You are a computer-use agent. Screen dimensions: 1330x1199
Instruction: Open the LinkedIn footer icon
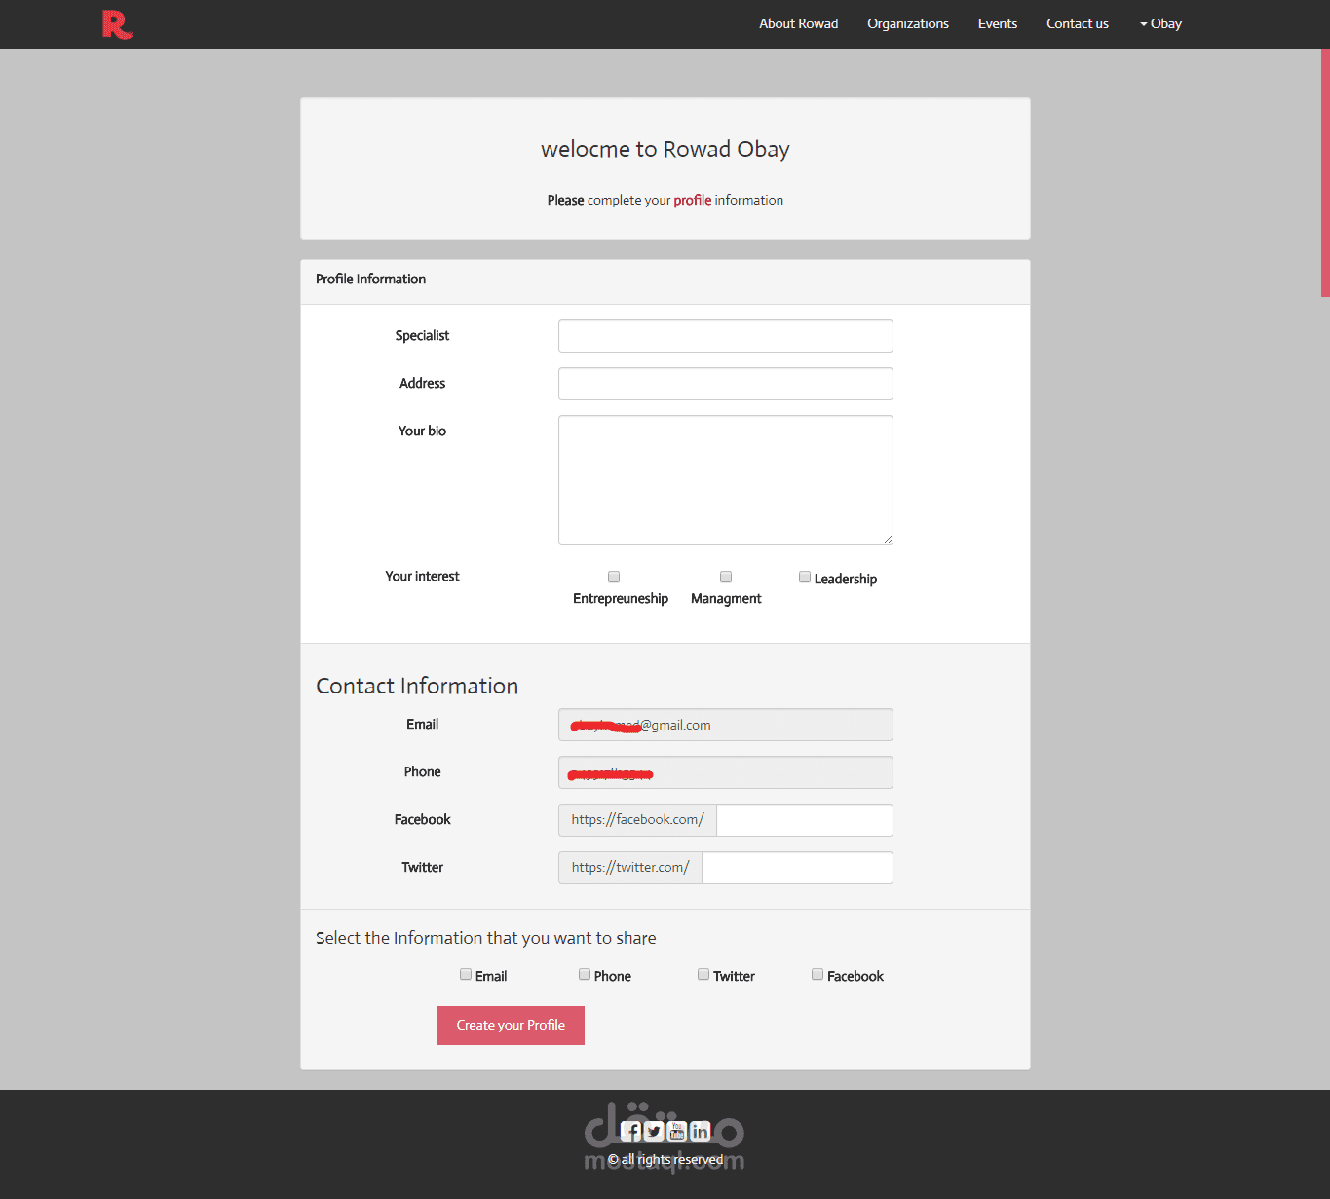click(x=700, y=1131)
